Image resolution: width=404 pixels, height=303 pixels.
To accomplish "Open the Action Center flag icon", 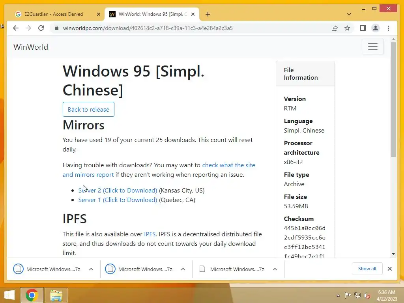I will [x=348, y=296].
